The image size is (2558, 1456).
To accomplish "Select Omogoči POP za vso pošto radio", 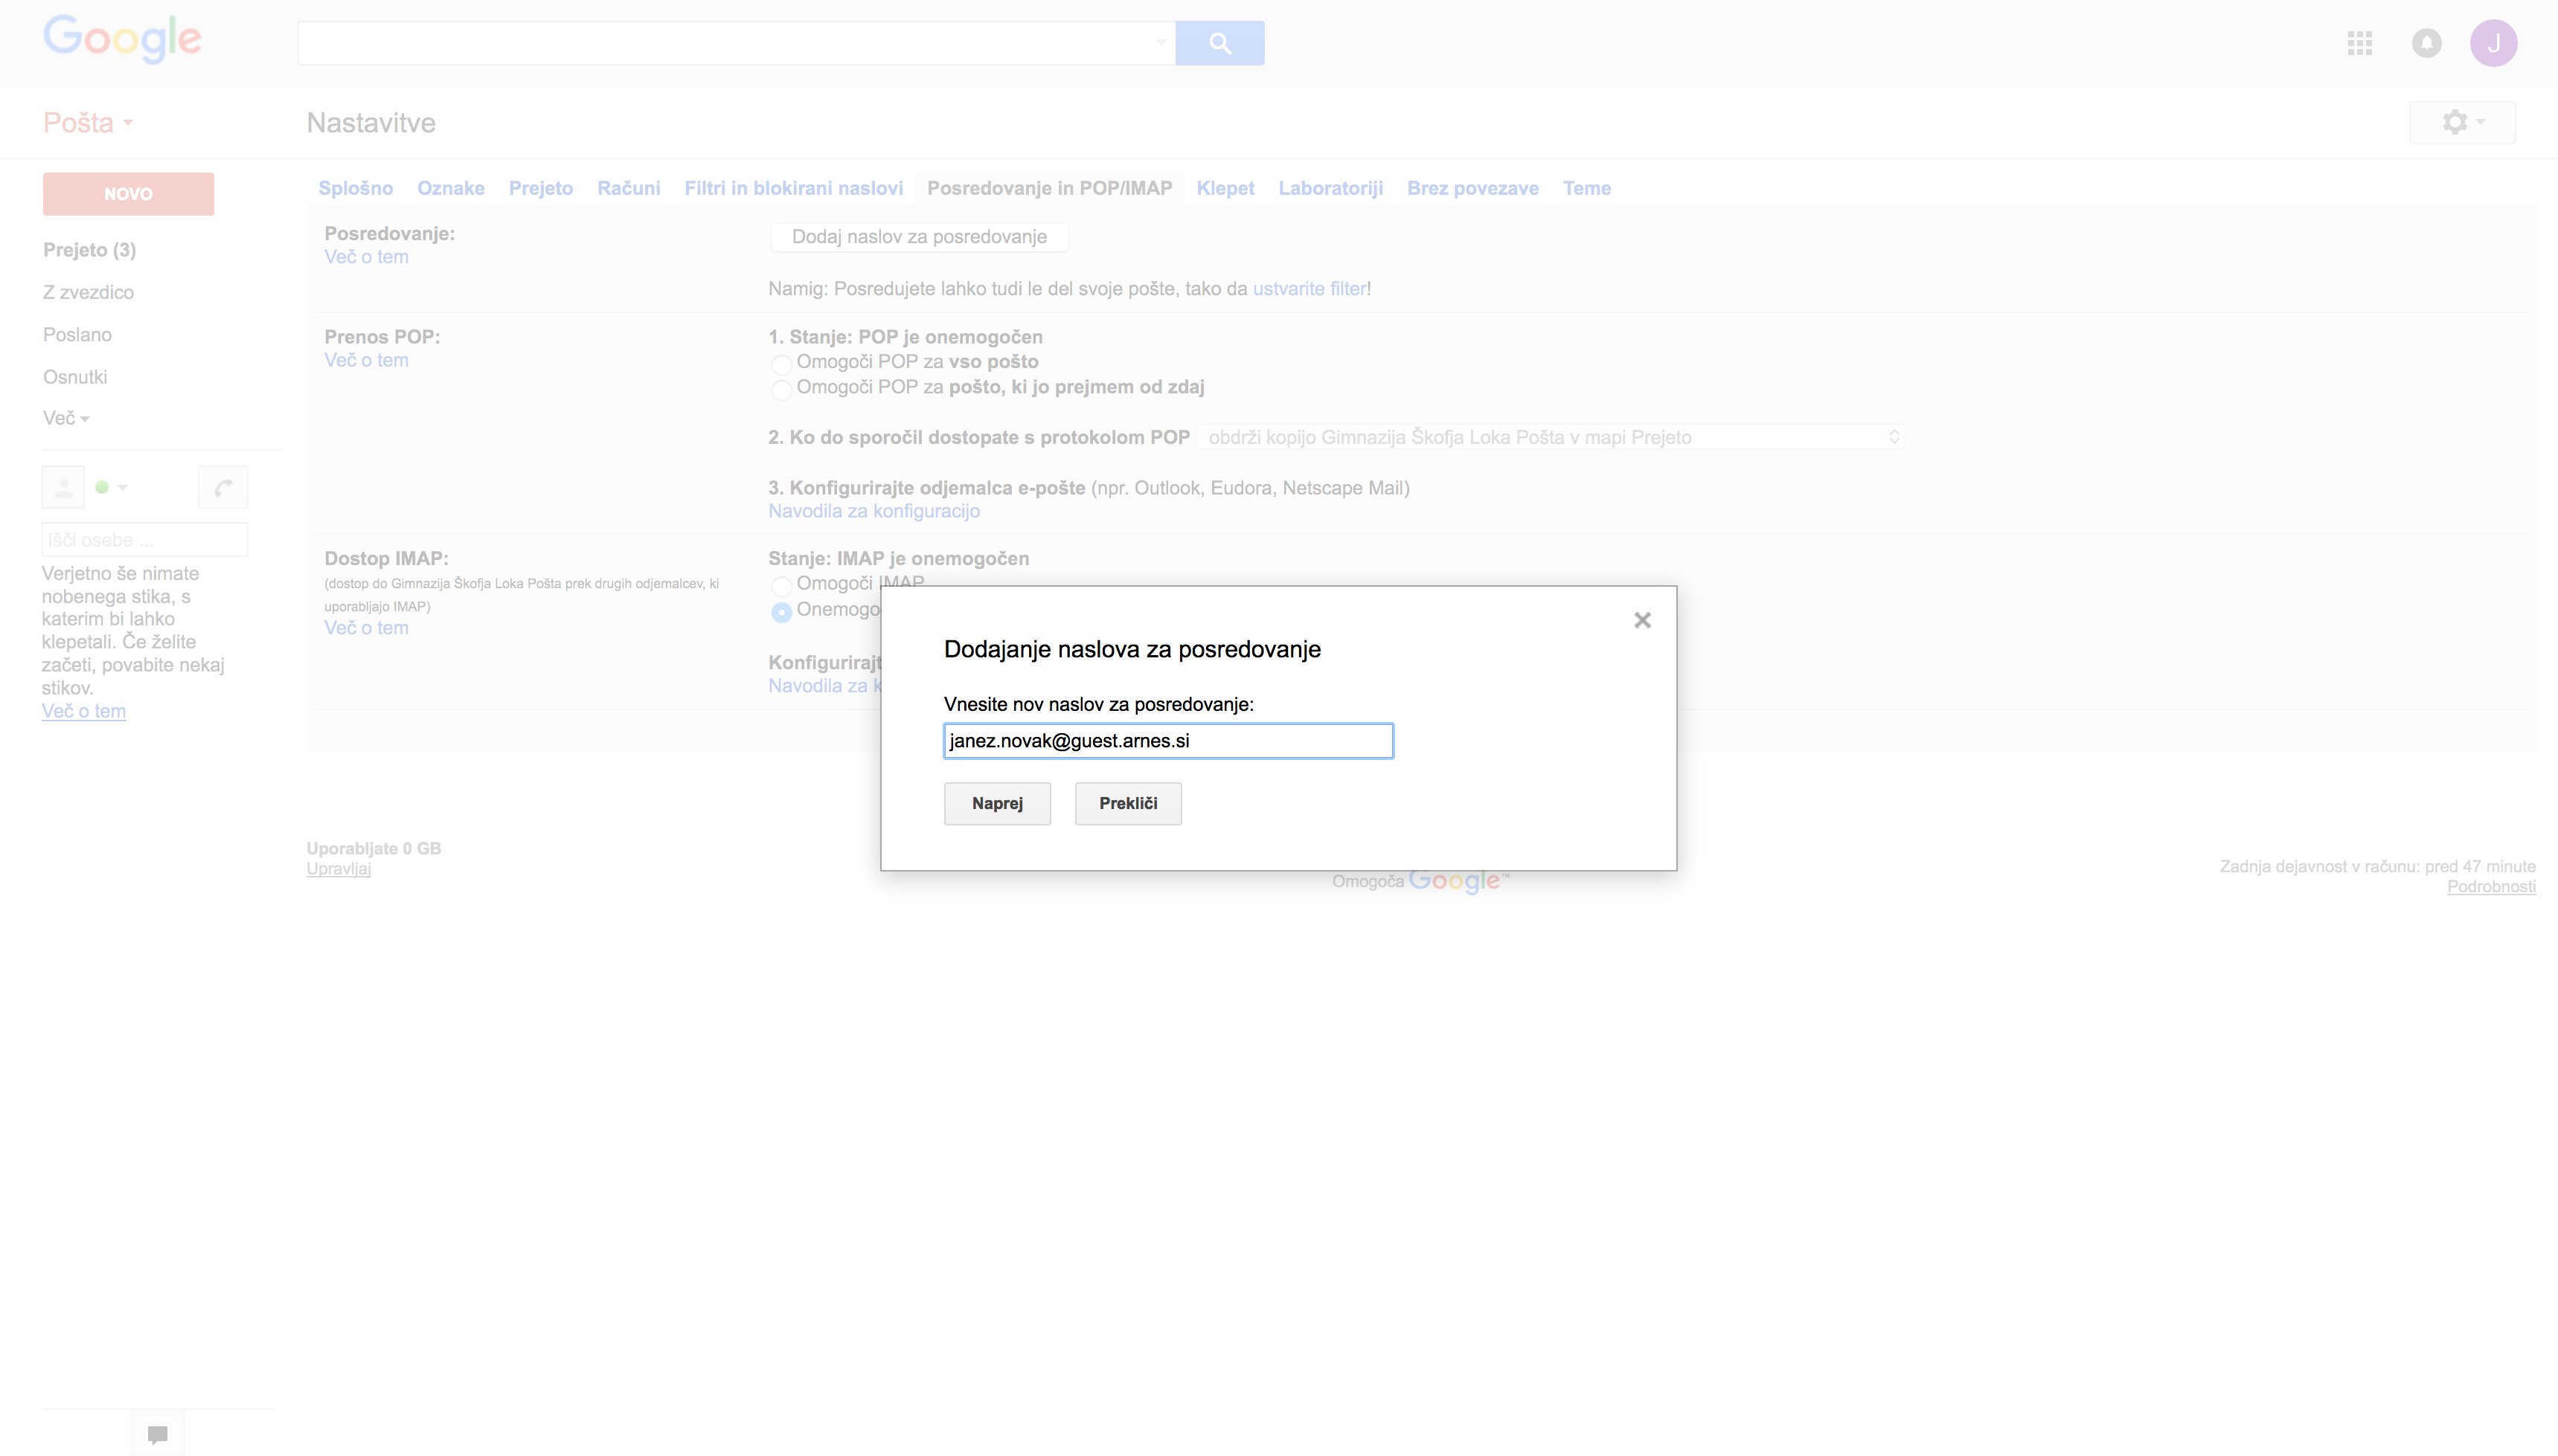I will point(781,364).
